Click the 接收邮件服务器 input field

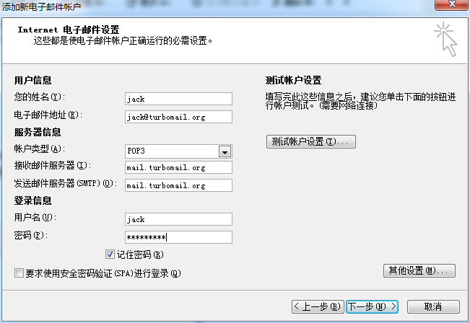coord(178,168)
